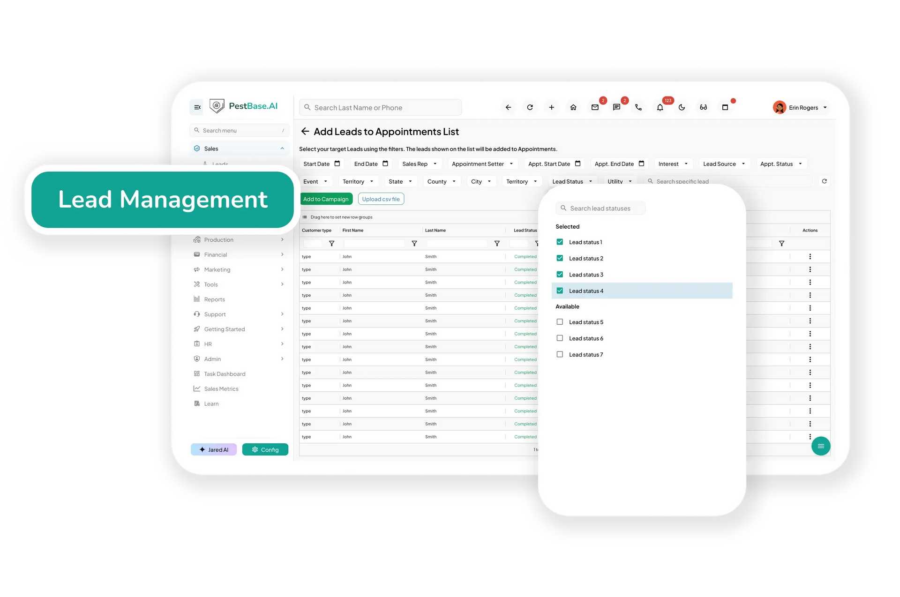This screenshot has width=900, height=597.
Task: Open Reports in the sidebar
Action: point(239,299)
